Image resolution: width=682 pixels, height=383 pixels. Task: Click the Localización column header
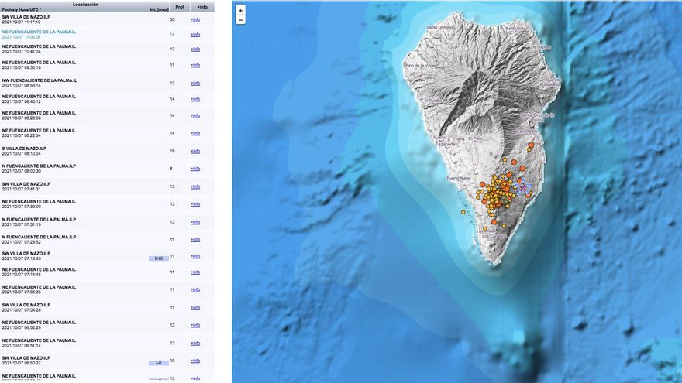coord(85,4)
